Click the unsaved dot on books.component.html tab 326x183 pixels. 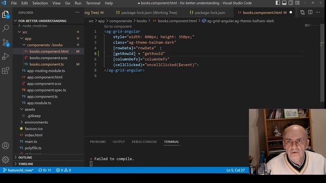click(291, 12)
